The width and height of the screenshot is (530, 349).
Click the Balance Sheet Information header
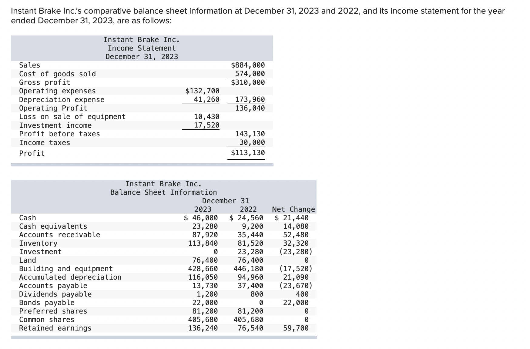coord(163,192)
